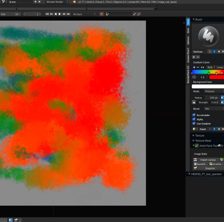Click the insert keyframe icon
The width and height of the screenshot is (224, 222).
click(134, 14)
